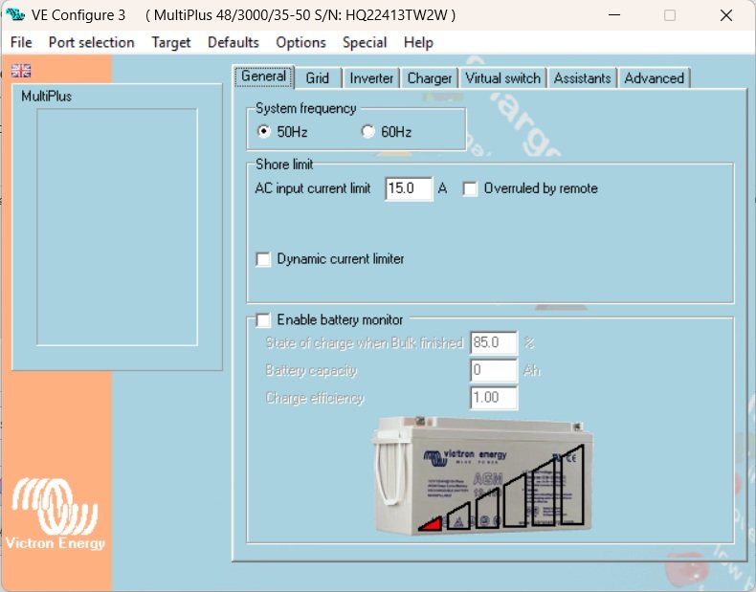Open the File menu
Screen dimensions: 756x592
pyautogui.click(x=21, y=42)
